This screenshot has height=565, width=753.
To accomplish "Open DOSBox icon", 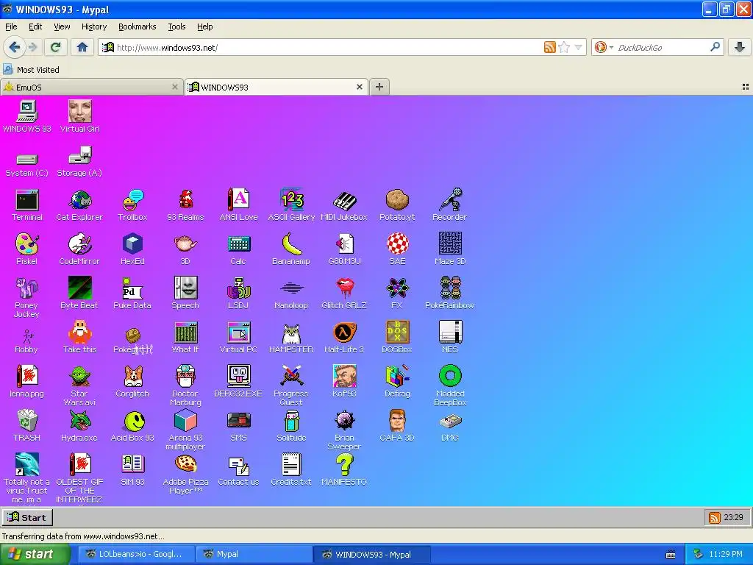I will 397,337.
